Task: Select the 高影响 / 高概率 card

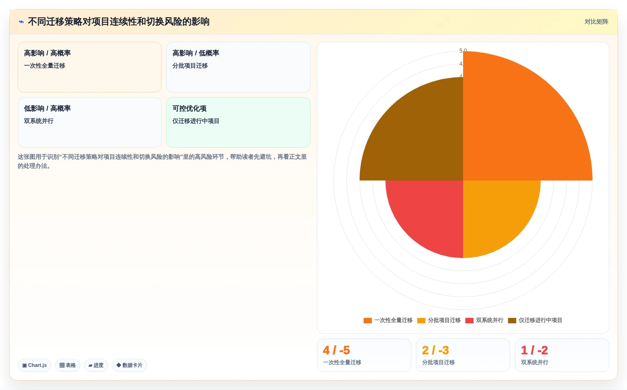Action: (89, 67)
